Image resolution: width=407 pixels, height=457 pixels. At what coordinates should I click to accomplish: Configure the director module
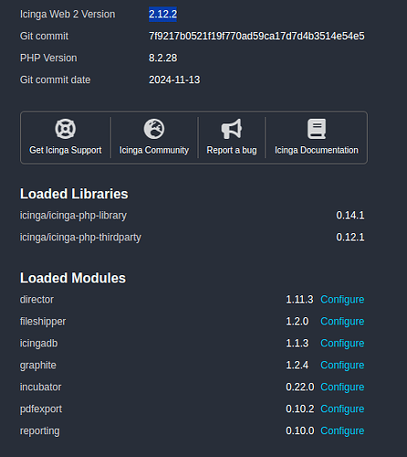pyautogui.click(x=342, y=300)
